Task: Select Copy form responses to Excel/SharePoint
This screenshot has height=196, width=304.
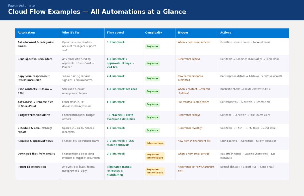Action: [x=34, y=78]
